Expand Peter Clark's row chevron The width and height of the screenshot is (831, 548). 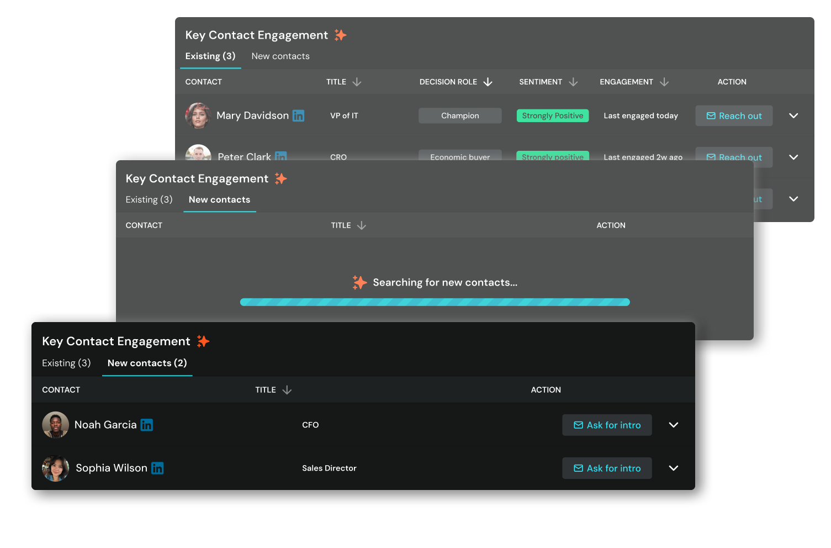point(793,157)
